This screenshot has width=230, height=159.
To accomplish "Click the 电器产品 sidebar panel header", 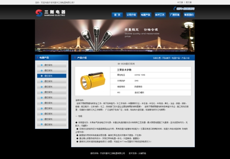I will coord(52,58).
